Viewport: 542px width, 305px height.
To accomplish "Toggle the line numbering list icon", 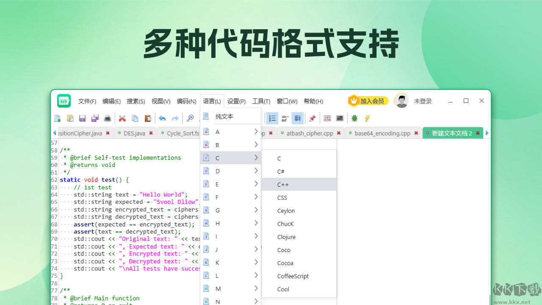I will click(273, 118).
